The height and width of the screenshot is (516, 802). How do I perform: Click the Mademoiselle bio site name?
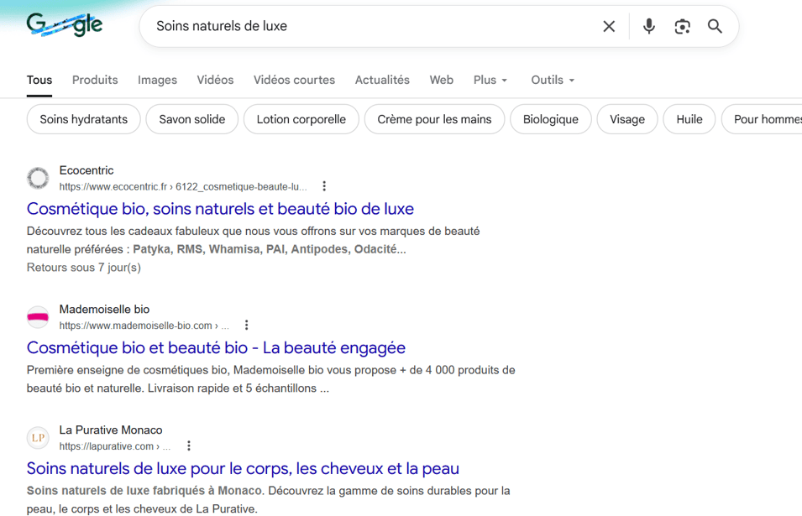tap(104, 309)
